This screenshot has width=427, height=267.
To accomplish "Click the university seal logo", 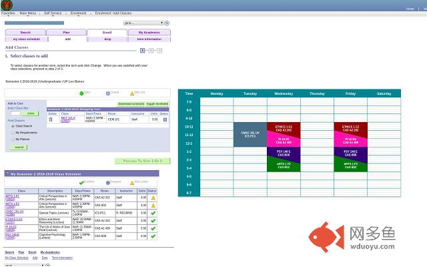I will pos(7,5).
